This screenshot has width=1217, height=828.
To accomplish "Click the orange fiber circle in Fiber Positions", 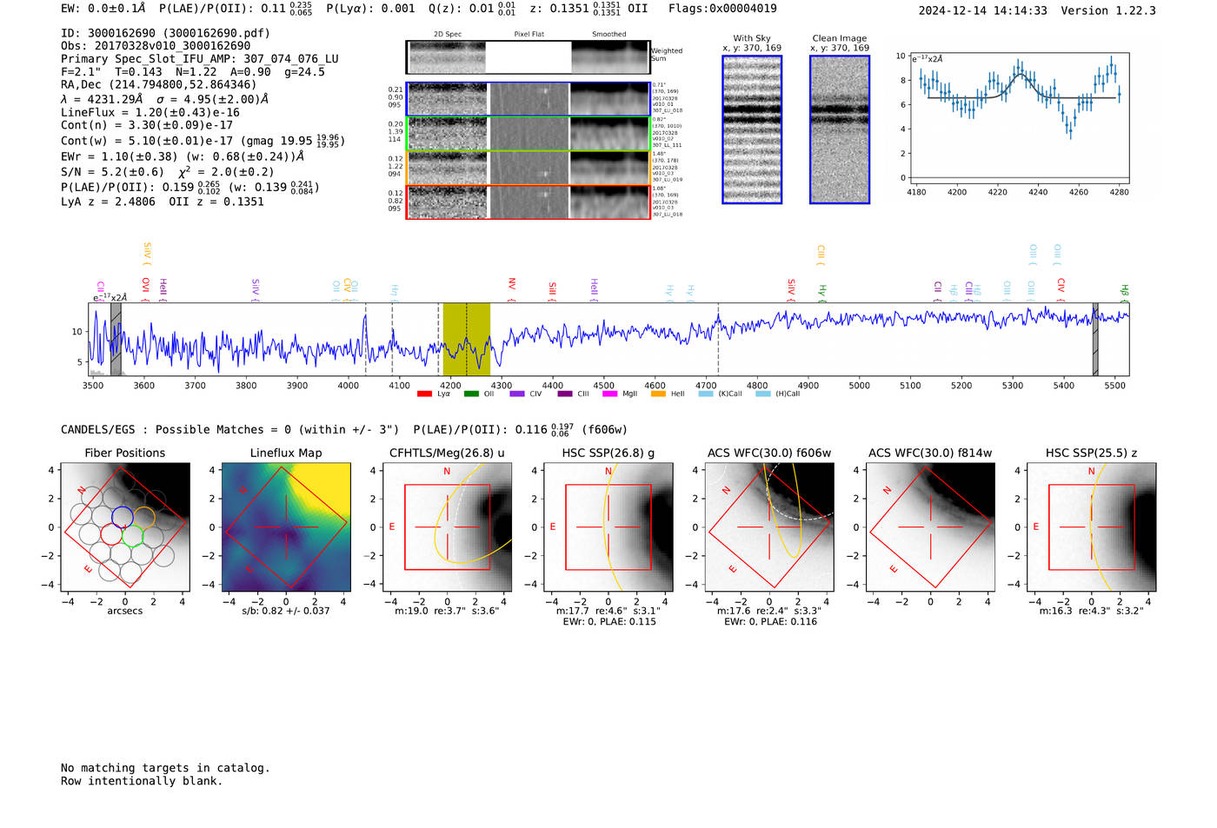I will (144, 518).
